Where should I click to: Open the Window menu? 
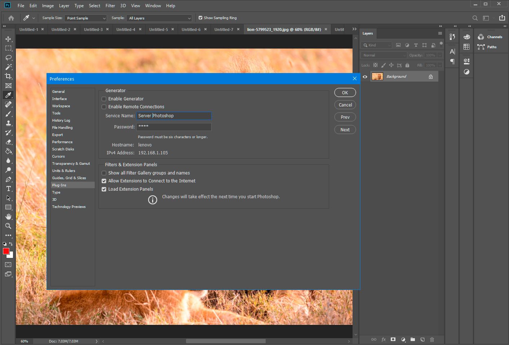click(153, 6)
